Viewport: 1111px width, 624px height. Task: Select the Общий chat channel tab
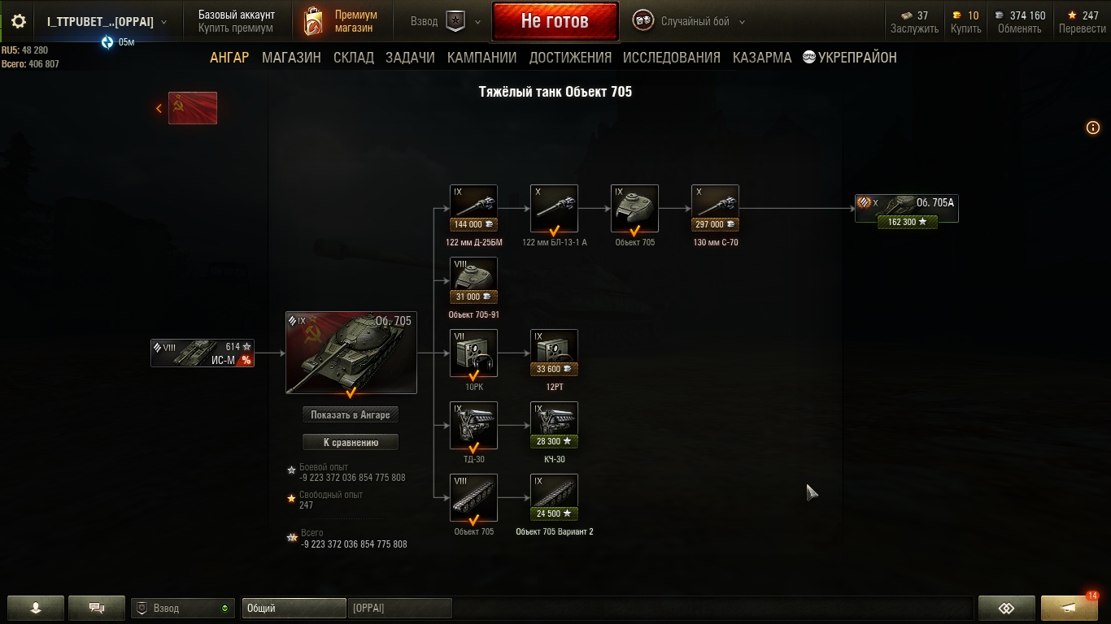pos(294,608)
